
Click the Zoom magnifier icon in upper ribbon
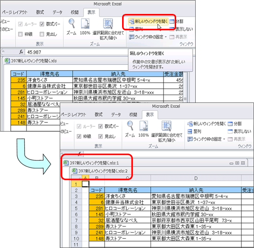(x=72, y=23)
